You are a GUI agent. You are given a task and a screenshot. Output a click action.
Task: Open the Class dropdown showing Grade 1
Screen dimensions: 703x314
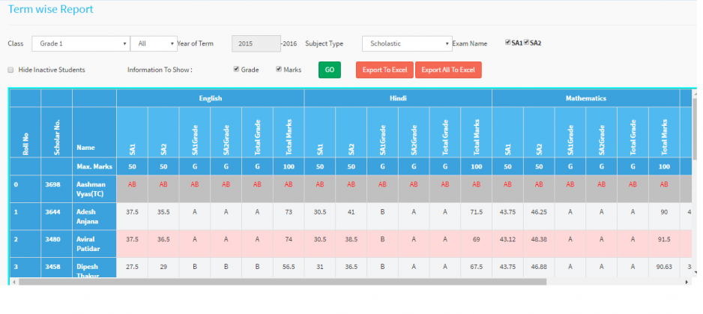79,43
